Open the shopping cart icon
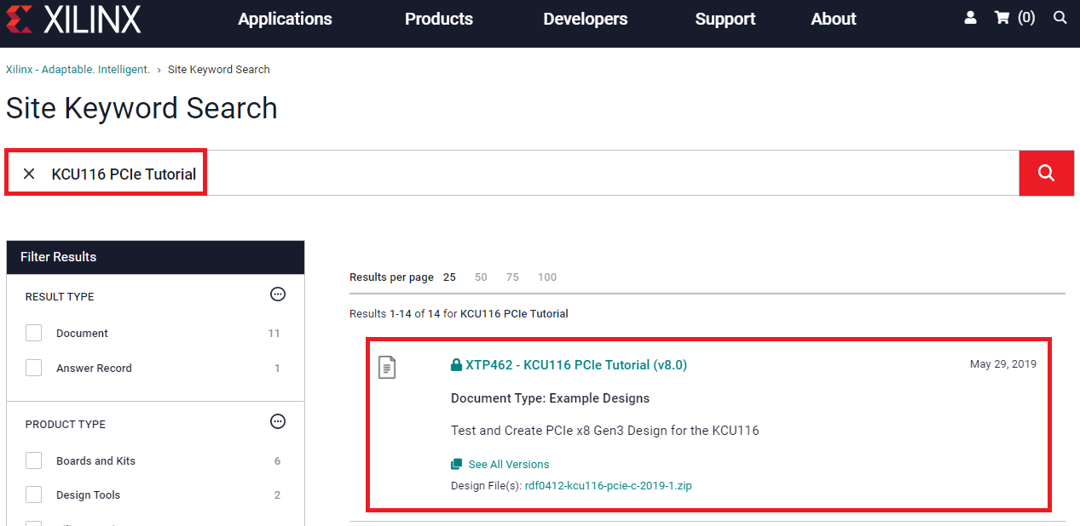Viewport: 1080px width, 526px height. [x=1002, y=18]
